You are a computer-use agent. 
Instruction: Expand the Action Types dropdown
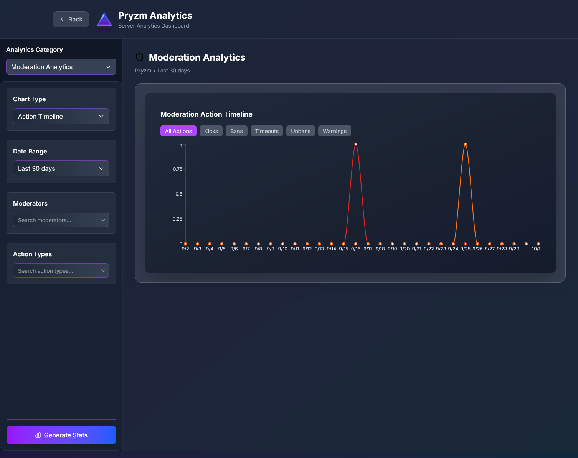(x=61, y=270)
